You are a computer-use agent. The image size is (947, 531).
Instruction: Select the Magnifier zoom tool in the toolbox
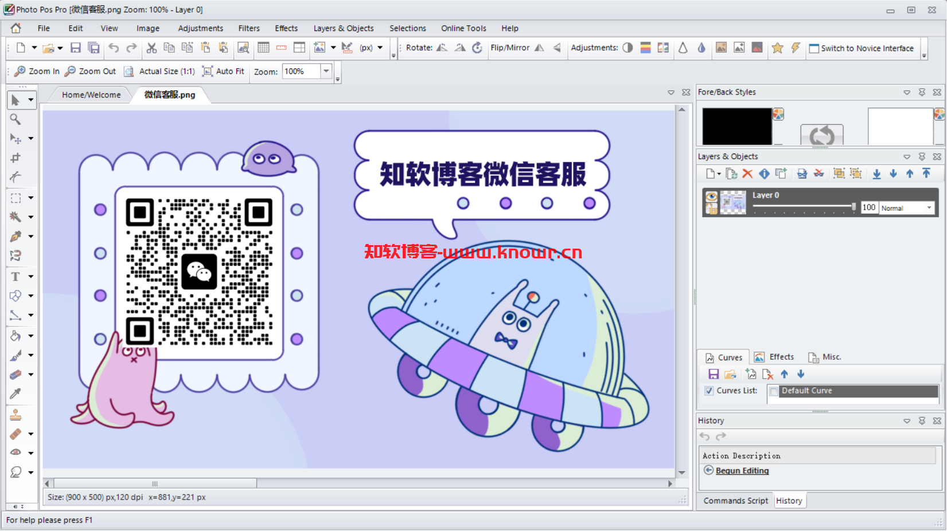pyautogui.click(x=15, y=119)
